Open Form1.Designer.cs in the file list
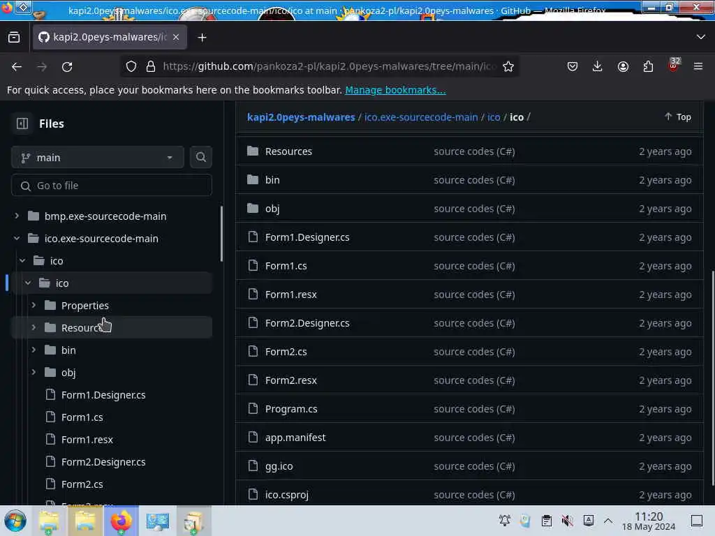The width and height of the screenshot is (715, 536). tap(307, 237)
